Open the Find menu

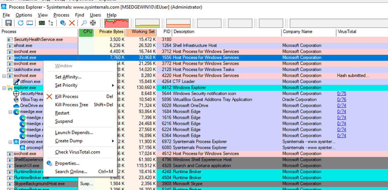pos(79,15)
